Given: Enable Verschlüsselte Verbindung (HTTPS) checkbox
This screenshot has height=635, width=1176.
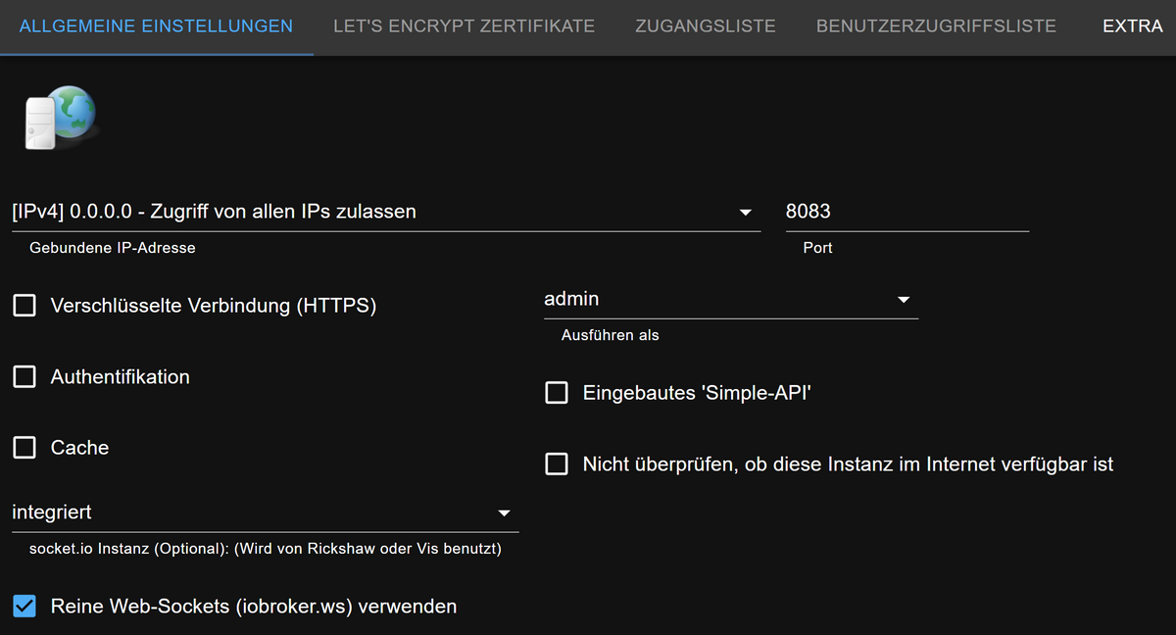Looking at the screenshot, I should (x=24, y=306).
